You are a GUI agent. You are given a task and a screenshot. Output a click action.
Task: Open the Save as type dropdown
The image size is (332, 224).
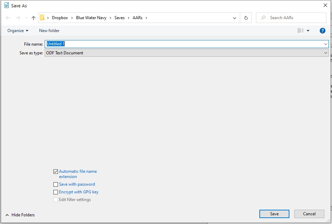tap(186, 53)
